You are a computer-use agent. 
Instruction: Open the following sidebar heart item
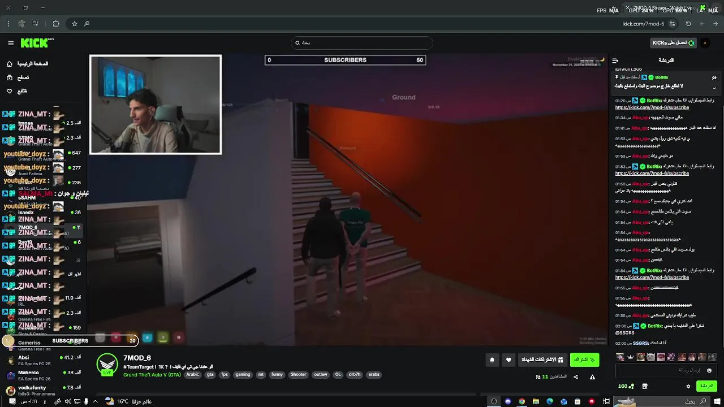coord(17,91)
